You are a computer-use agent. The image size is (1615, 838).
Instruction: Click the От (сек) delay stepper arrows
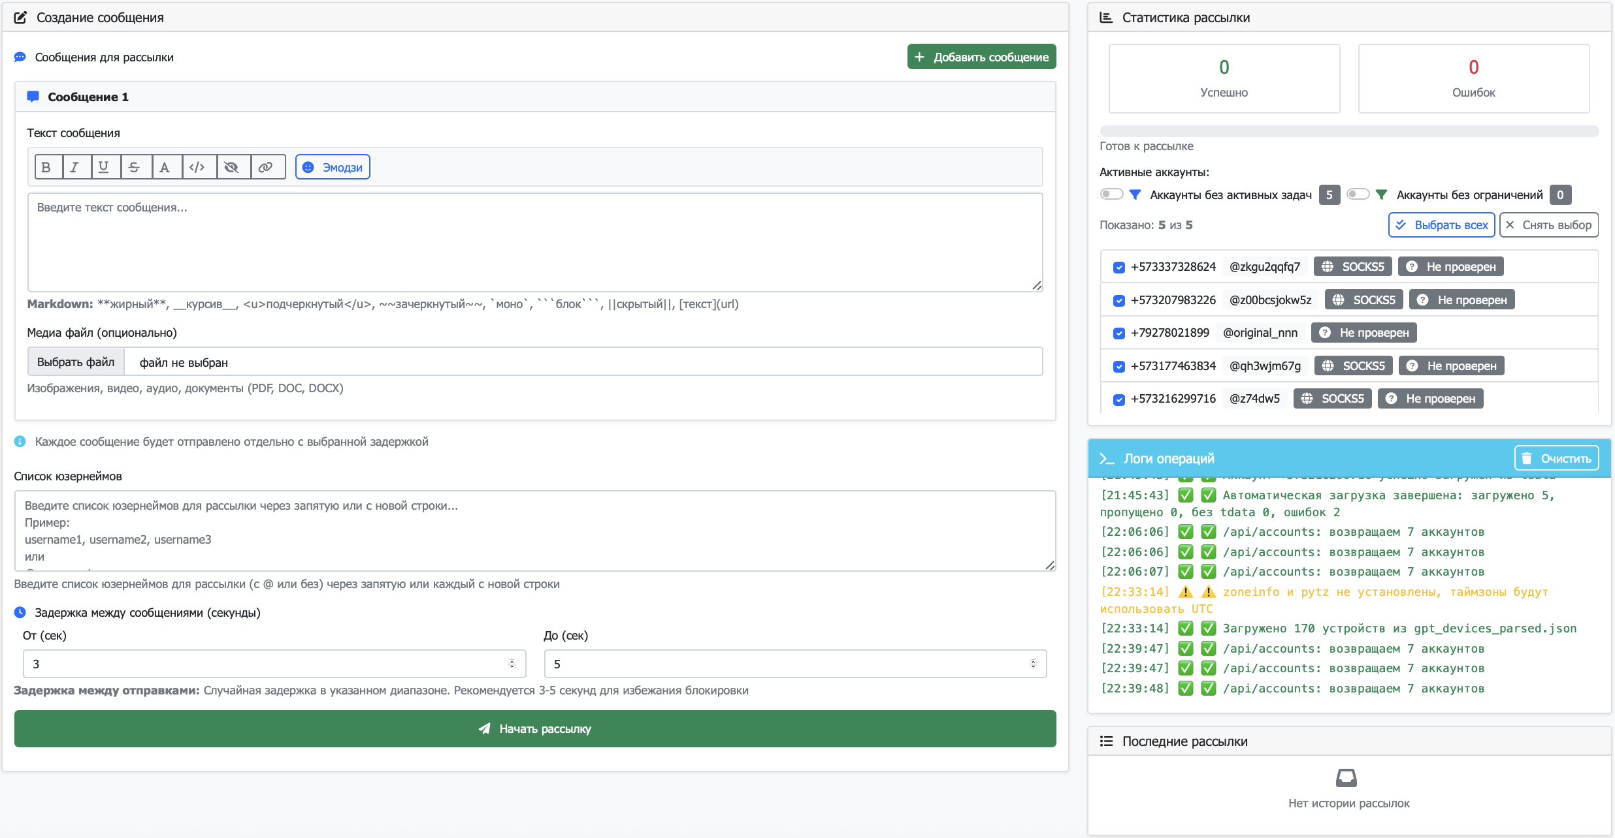[512, 664]
